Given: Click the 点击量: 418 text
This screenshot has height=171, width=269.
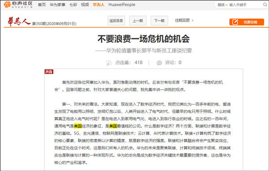Looking at the screenshot, I should click(x=129, y=62).
